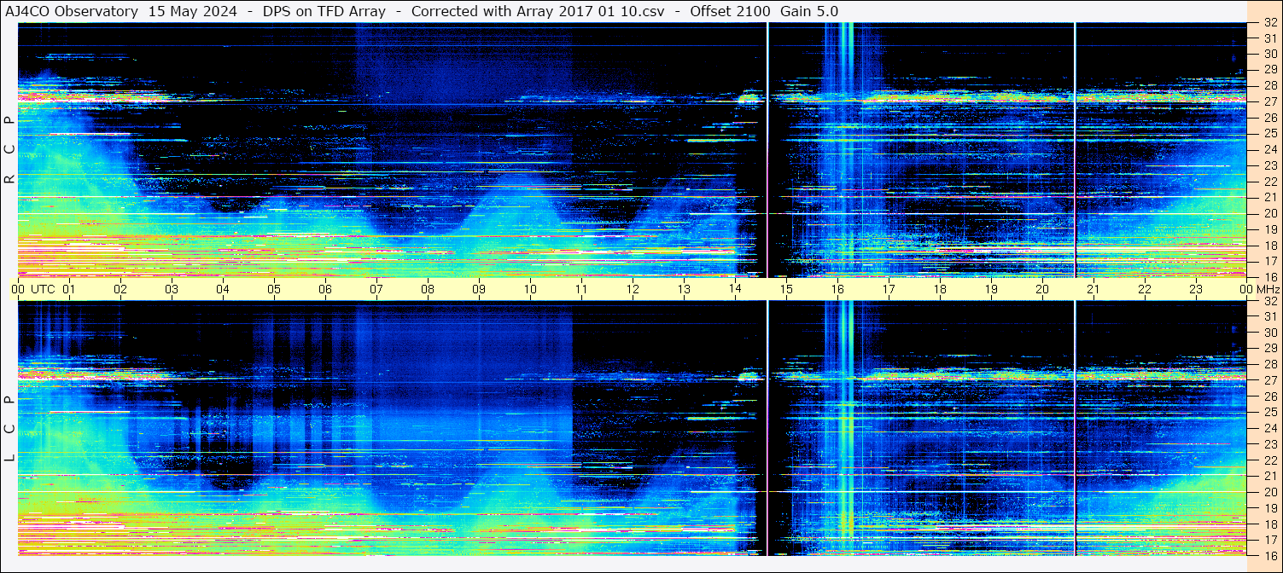Pick the 21 hour tick on time axis
Image resolution: width=1283 pixels, height=573 pixels.
point(1093,289)
